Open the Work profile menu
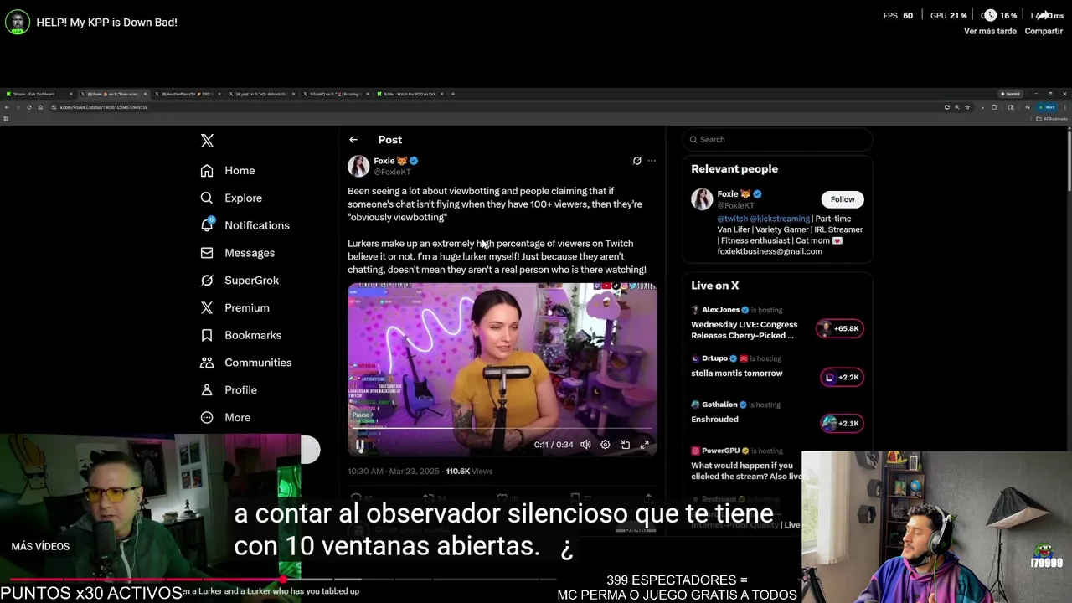Image resolution: width=1072 pixels, height=603 pixels. pos(1047,107)
